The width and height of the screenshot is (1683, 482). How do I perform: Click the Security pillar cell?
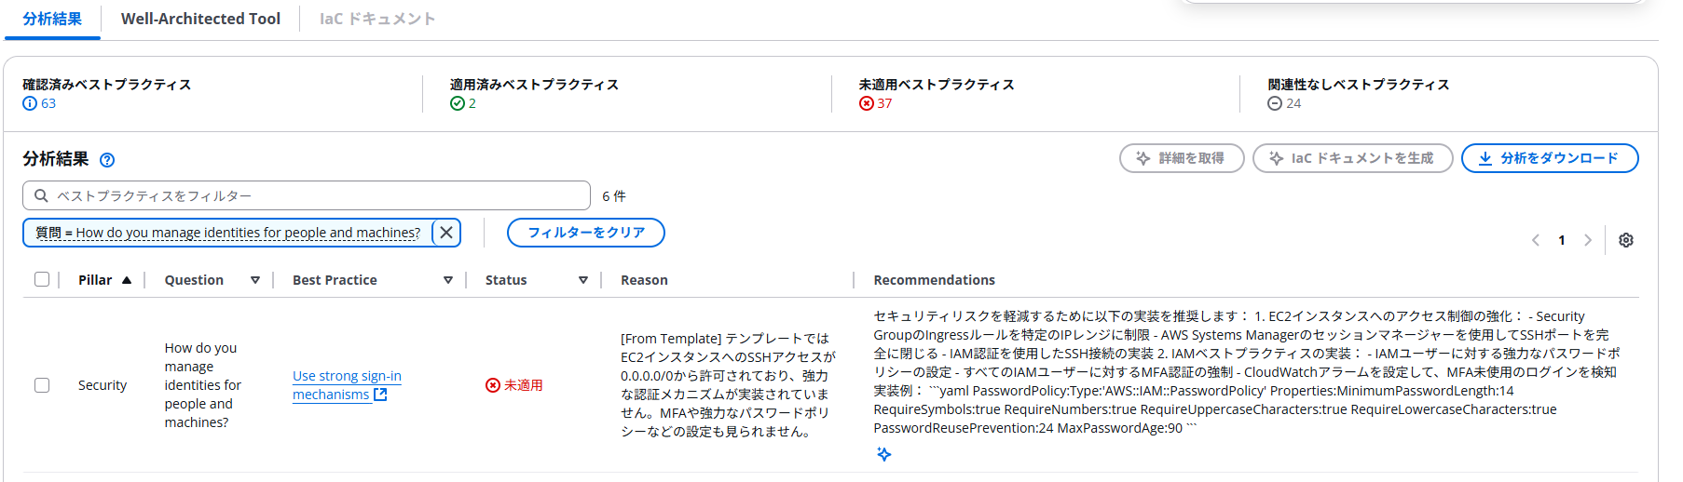[103, 385]
